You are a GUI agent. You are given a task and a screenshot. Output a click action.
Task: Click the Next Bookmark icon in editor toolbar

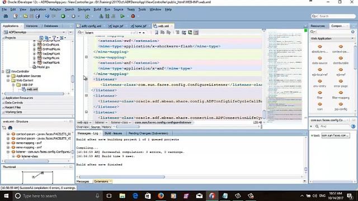point(162,32)
